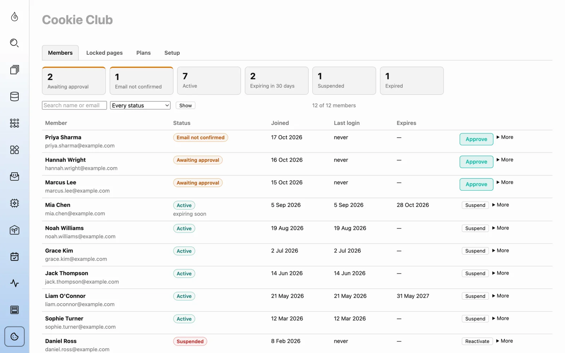Screen dimensions: 565x353
Task: Expand More options for Mia Chen
Action: 500,205
